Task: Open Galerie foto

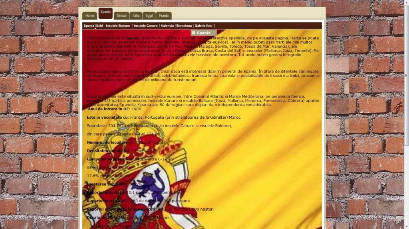Action: 204,25
